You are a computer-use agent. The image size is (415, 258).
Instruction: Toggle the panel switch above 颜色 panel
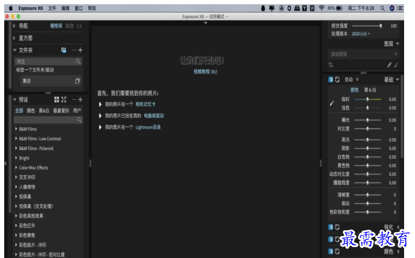point(331,239)
